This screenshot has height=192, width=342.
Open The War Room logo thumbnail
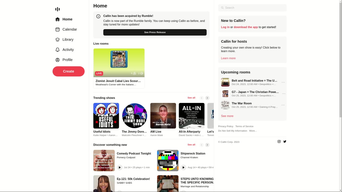(x=225, y=105)
